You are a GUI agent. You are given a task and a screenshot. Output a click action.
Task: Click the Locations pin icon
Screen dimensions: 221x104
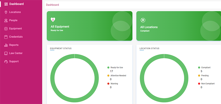6,12
